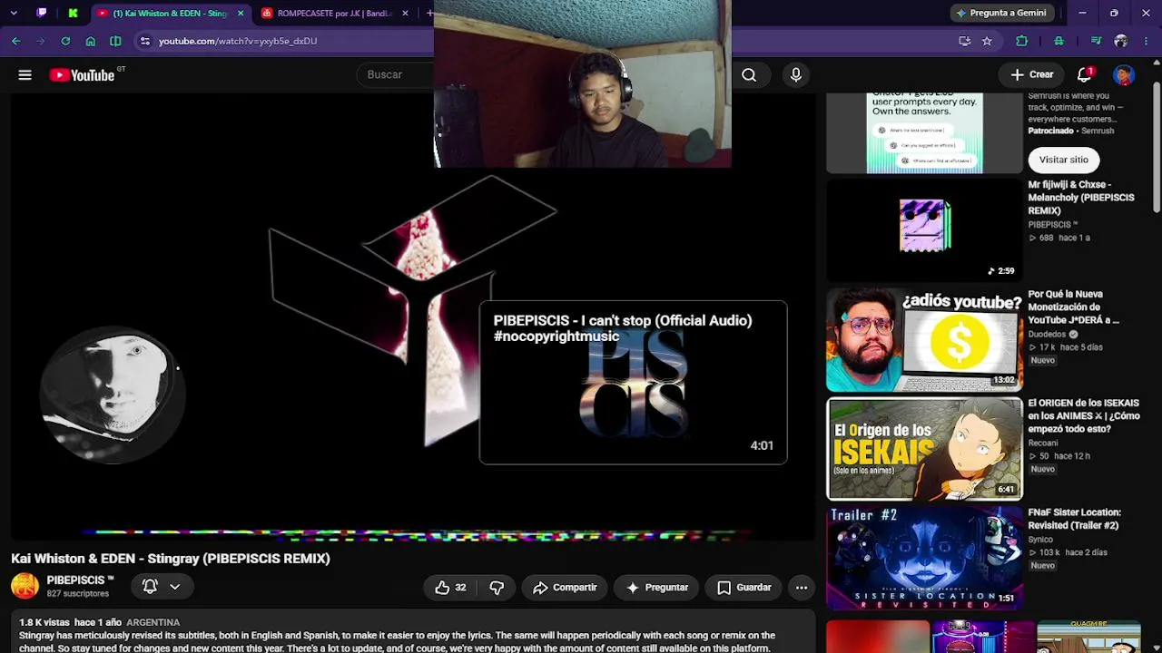Open the Melancholy (PIBEPISCIS REMIX) title
Image resolution: width=1162 pixels, height=653 pixels.
[x=1081, y=198]
